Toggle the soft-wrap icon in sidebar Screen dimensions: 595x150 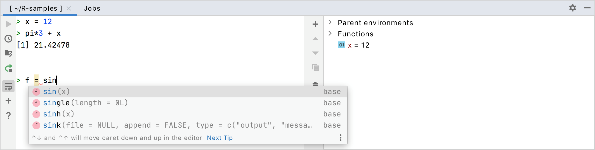(9, 86)
